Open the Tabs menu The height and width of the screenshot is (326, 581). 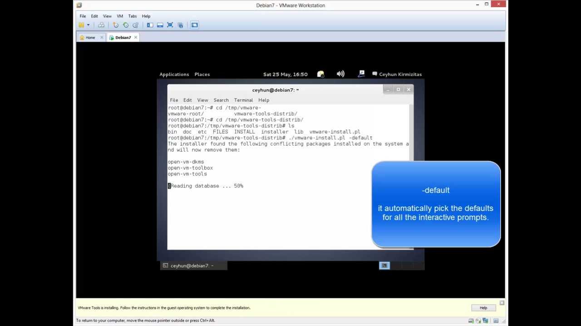click(x=132, y=16)
